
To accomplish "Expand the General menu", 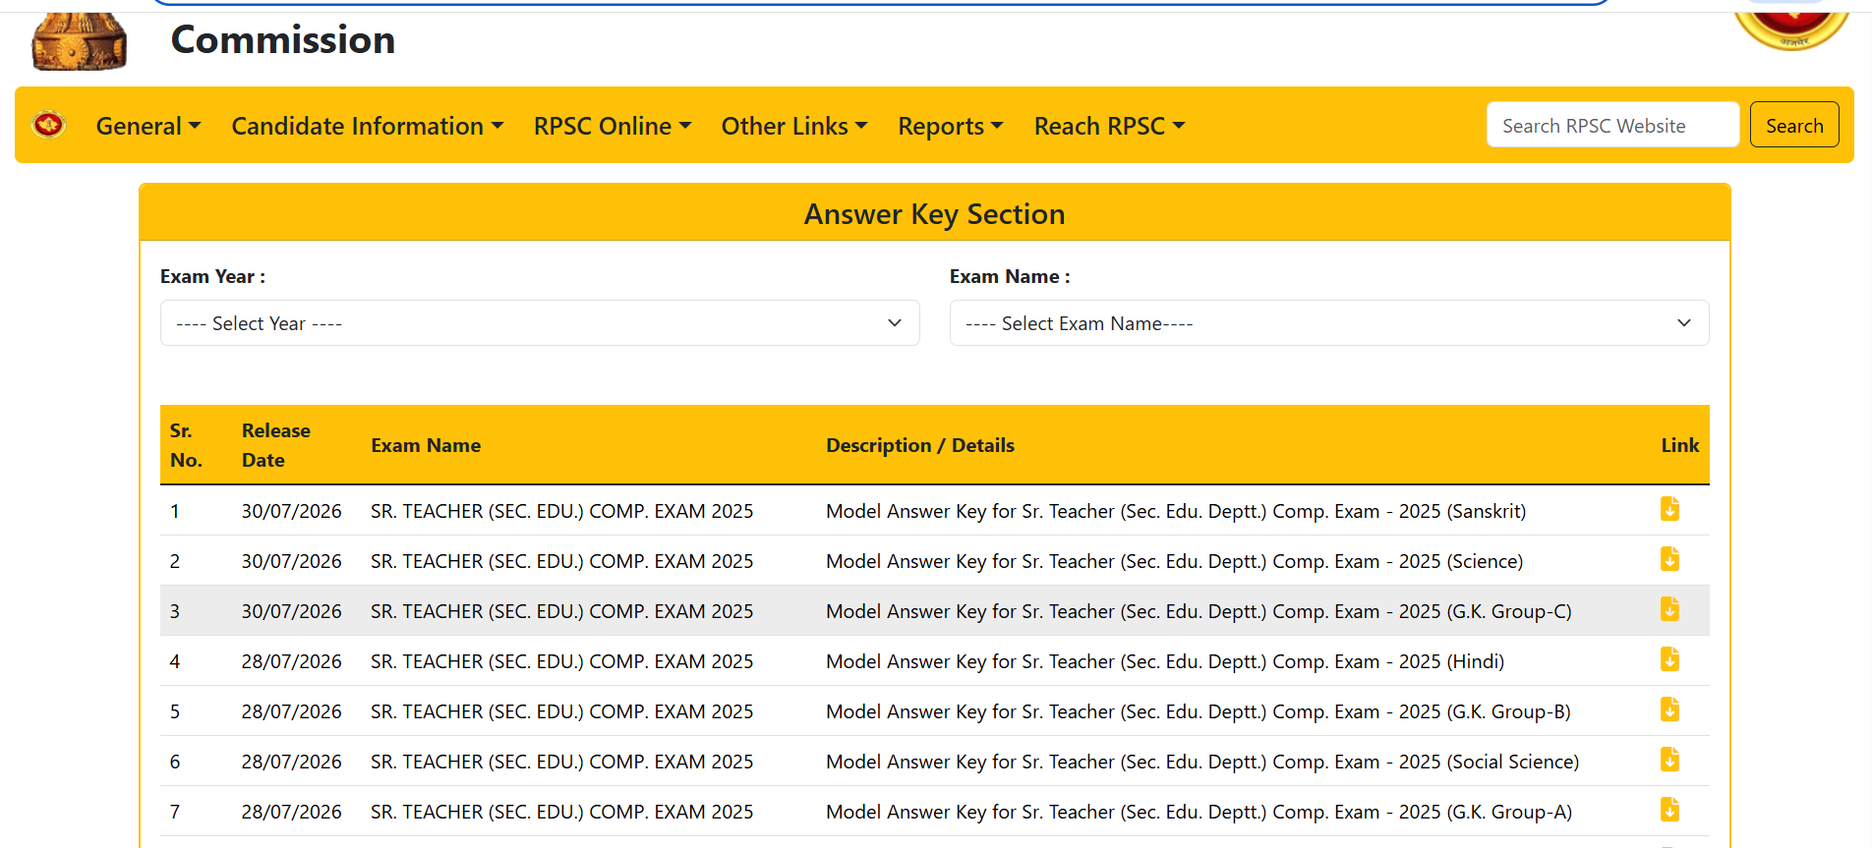I will (x=148, y=126).
